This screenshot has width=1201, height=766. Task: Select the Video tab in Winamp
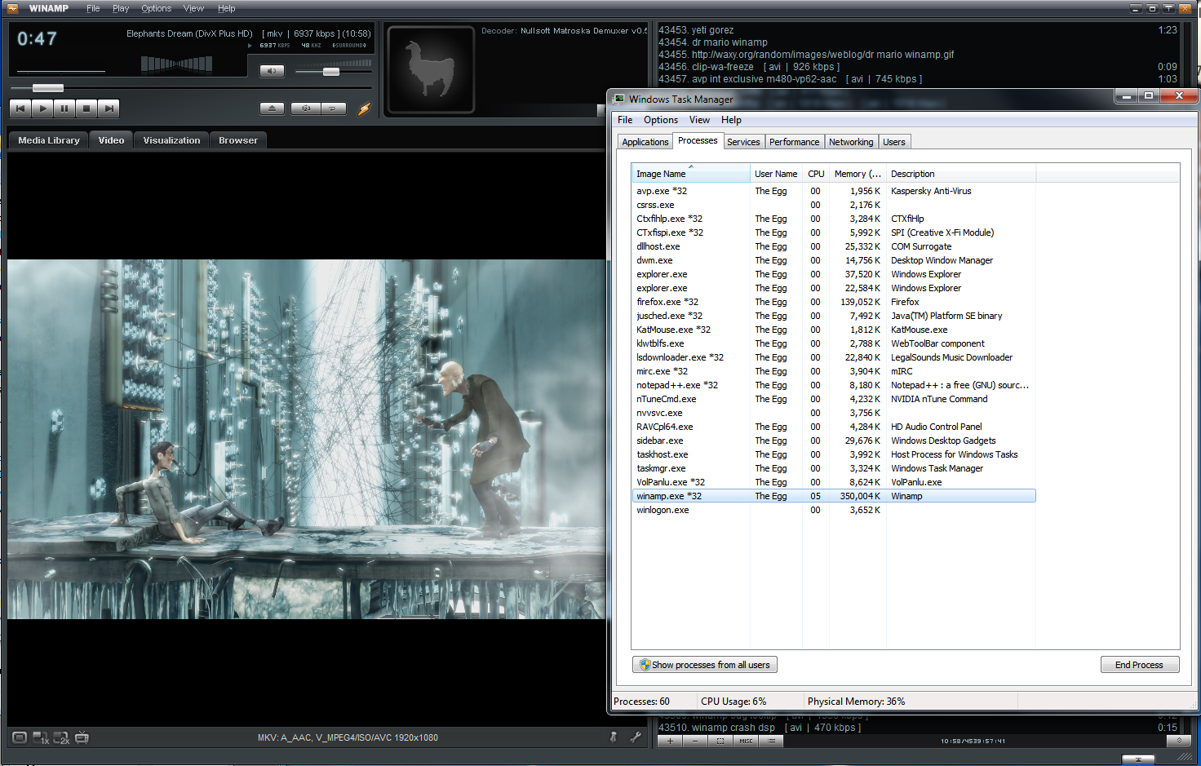tap(111, 140)
